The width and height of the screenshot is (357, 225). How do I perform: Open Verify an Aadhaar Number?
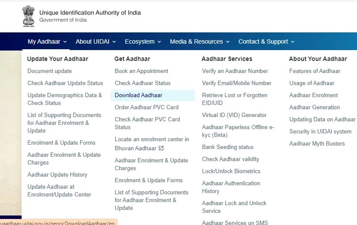235,71
